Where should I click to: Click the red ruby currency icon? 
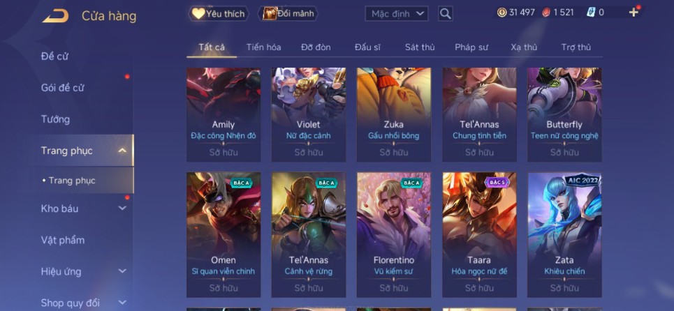coord(546,13)
